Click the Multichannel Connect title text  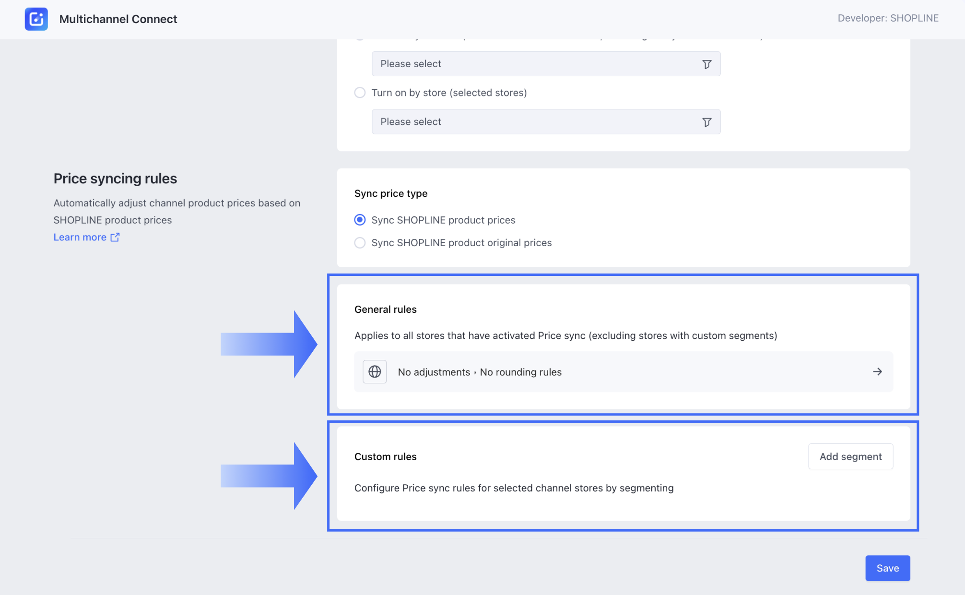click(118, 19)
